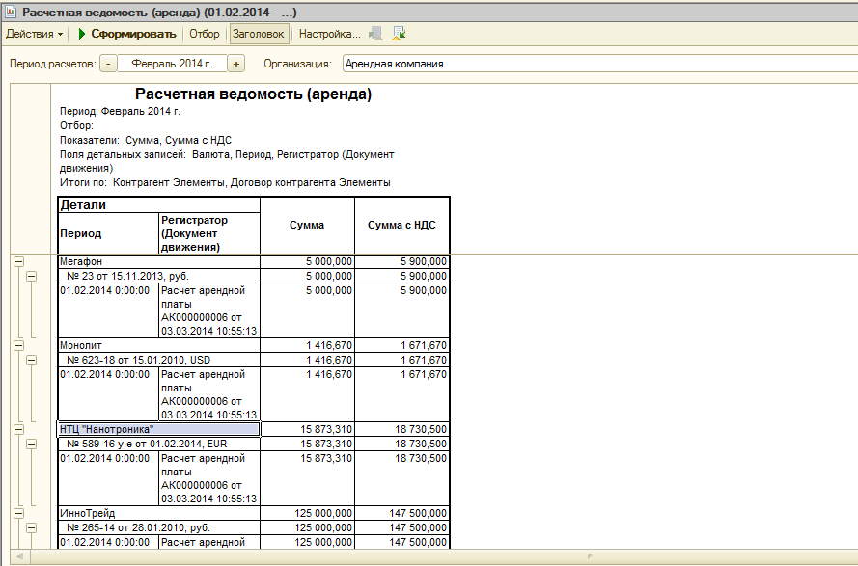Open the Действия dropdown menu
858x566 pixels.
[35, 34]
